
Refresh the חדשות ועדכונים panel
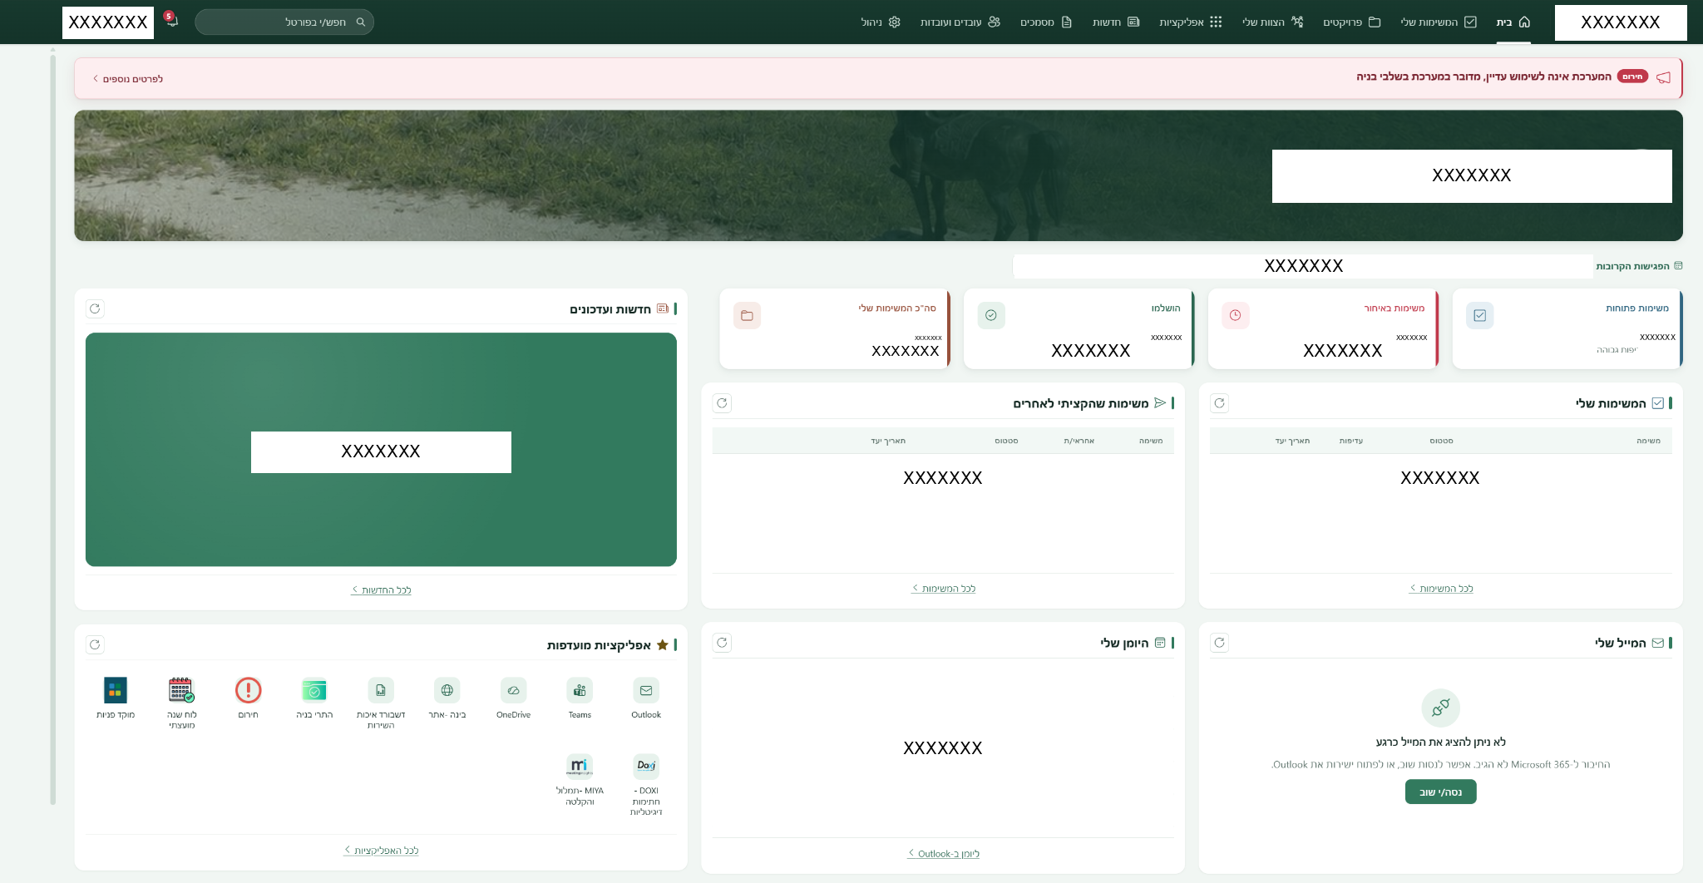pyautogui.click(x=95, y=308)
